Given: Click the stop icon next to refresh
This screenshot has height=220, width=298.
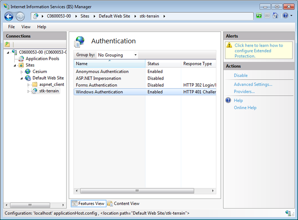Looking at the screenshot, I should coord(267,15).
